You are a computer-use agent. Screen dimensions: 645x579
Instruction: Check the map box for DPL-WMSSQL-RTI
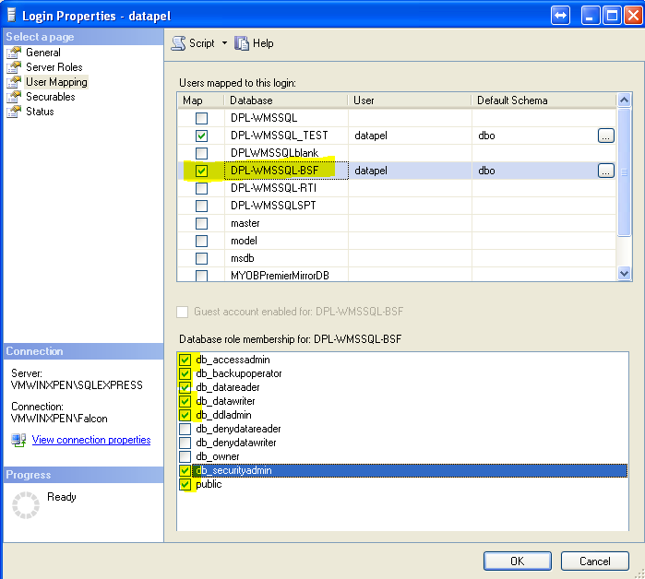click(x=201, y=188)
